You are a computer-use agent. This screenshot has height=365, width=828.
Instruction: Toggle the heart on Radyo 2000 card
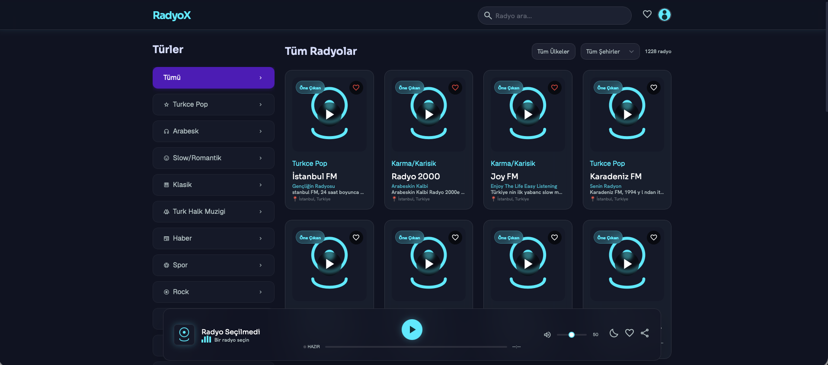tap(455, 88)
